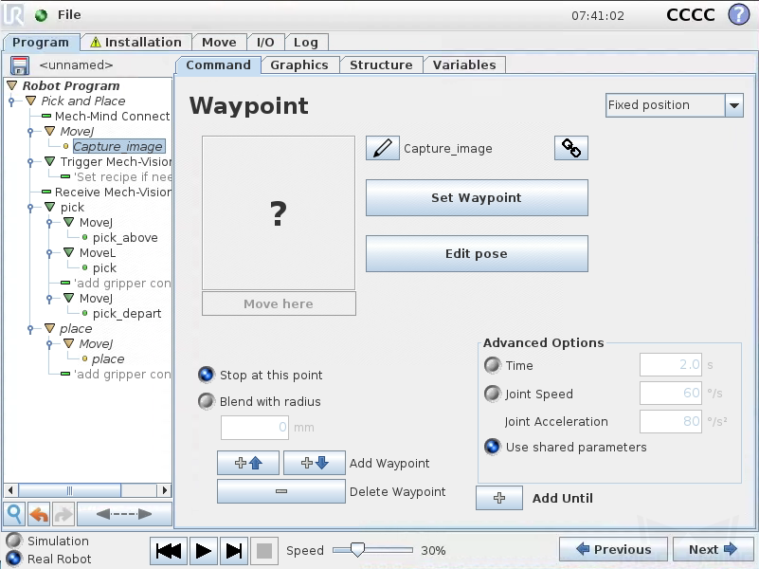Screen dimensions: 759x569
Task: Select the Joint Speed radio
Action: tap(493, 394)
